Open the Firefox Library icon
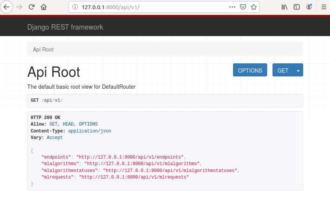330x197 pixels. pos(284,7)
